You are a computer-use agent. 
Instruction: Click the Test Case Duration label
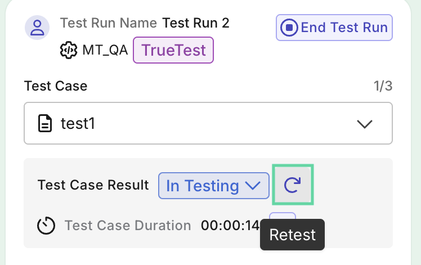point(128,226)
